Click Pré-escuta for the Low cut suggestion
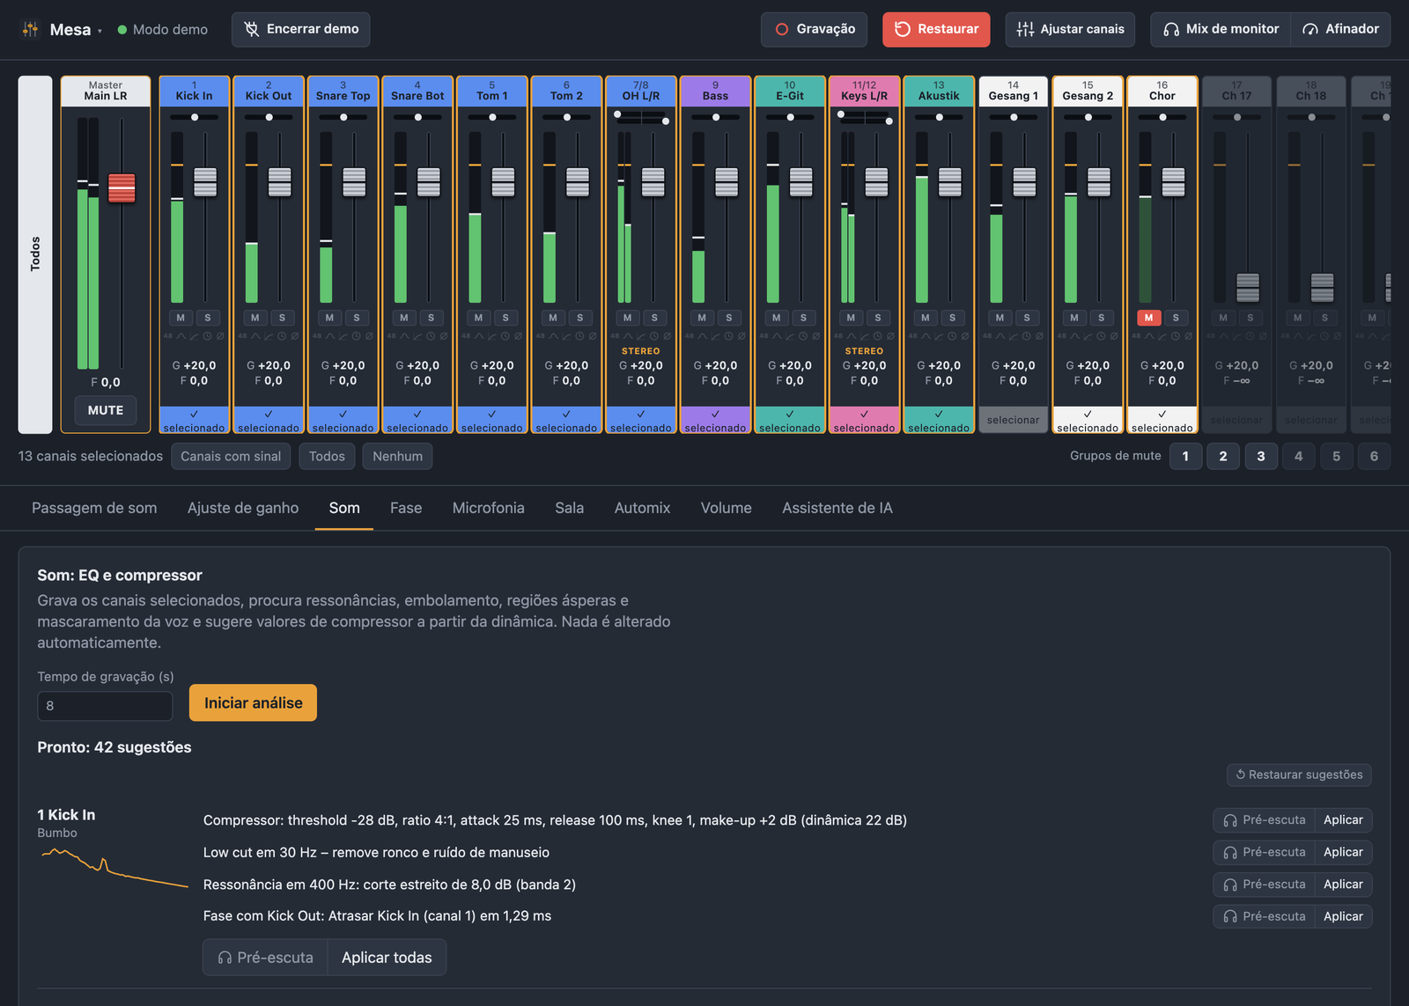1409x1006 pixels. [1264, 852]
